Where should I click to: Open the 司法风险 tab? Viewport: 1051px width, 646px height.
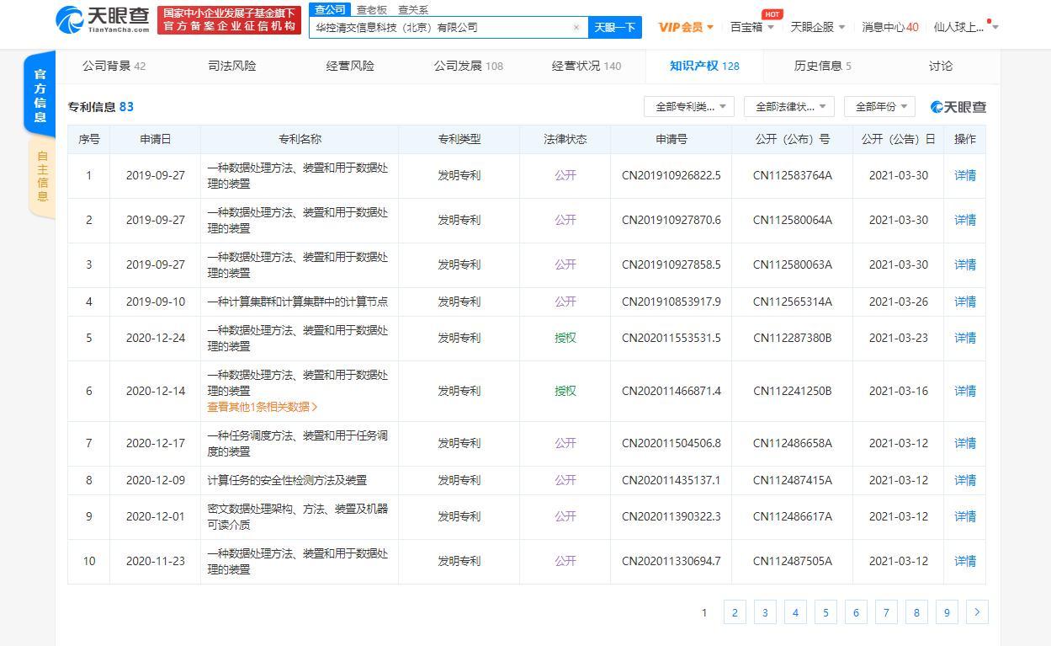pyautogui.click(x=232, y=66)
